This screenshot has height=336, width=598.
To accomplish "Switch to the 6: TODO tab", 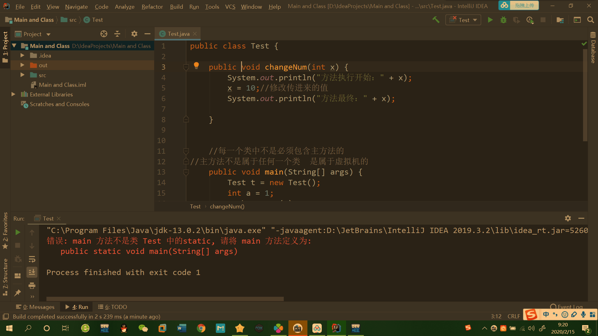I will (112, 307).
